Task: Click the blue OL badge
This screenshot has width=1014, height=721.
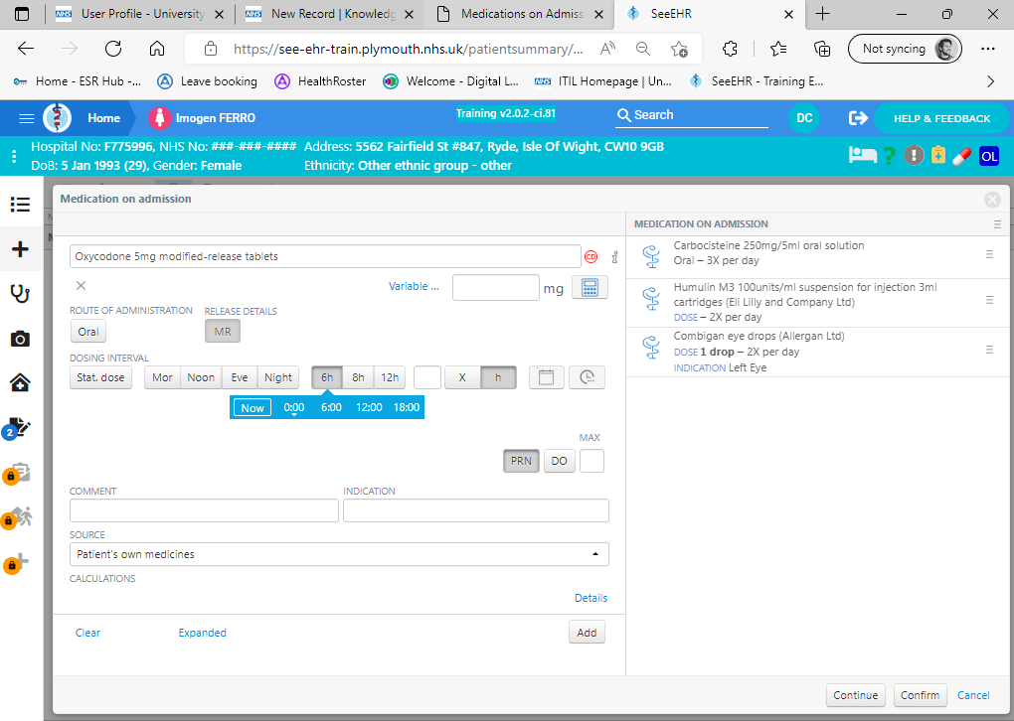Action: pos(989,156)
